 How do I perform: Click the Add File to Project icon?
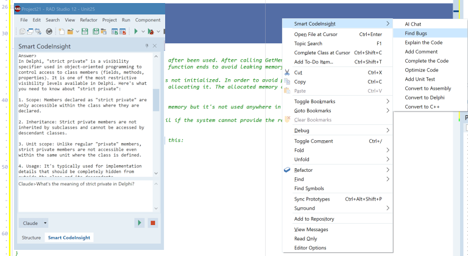point(115,31)
